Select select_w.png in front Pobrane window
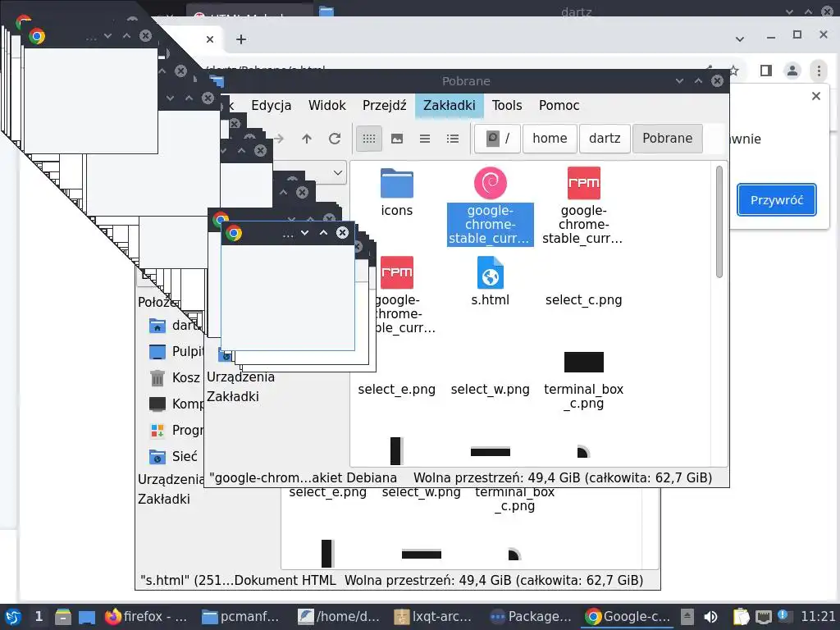The image size is (840, 630). tap(491, 390)
